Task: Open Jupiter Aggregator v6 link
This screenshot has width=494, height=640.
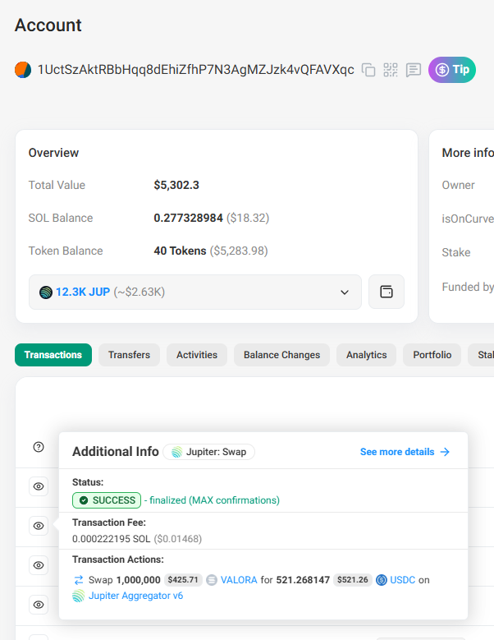Action: click(x=135, y=596)
